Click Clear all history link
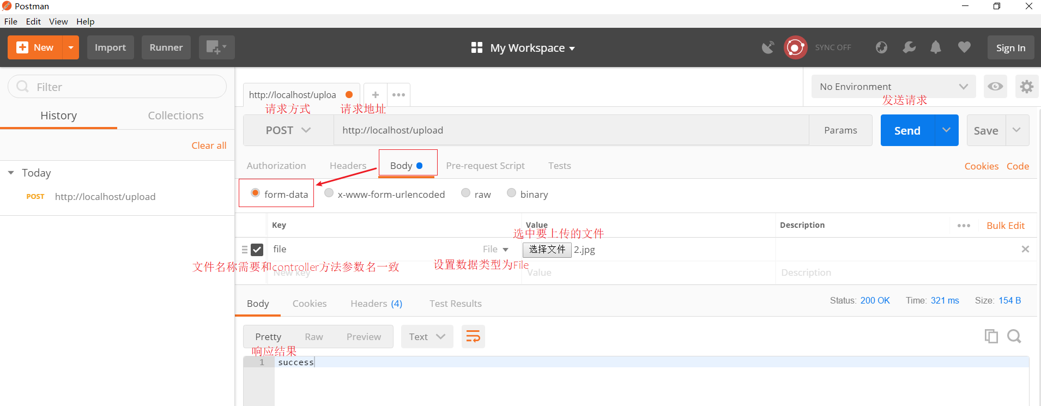Screen dimensions: 1041x406 [209, 146]
